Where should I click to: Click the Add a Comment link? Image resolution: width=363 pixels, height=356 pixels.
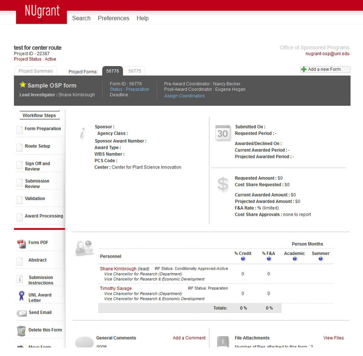189,338
